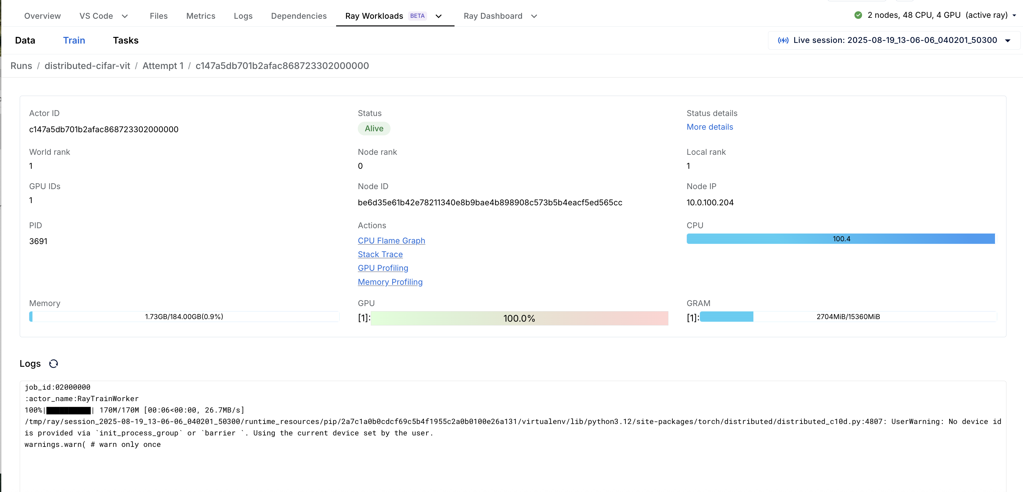
Task: Open the Ray Workloads dropdown chevron
Action: [x=438, y=16]
